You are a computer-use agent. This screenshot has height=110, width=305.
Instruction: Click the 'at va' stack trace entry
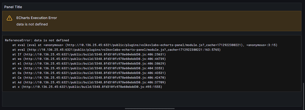(88, 68)
